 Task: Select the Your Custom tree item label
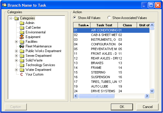(x=34, y=74)
